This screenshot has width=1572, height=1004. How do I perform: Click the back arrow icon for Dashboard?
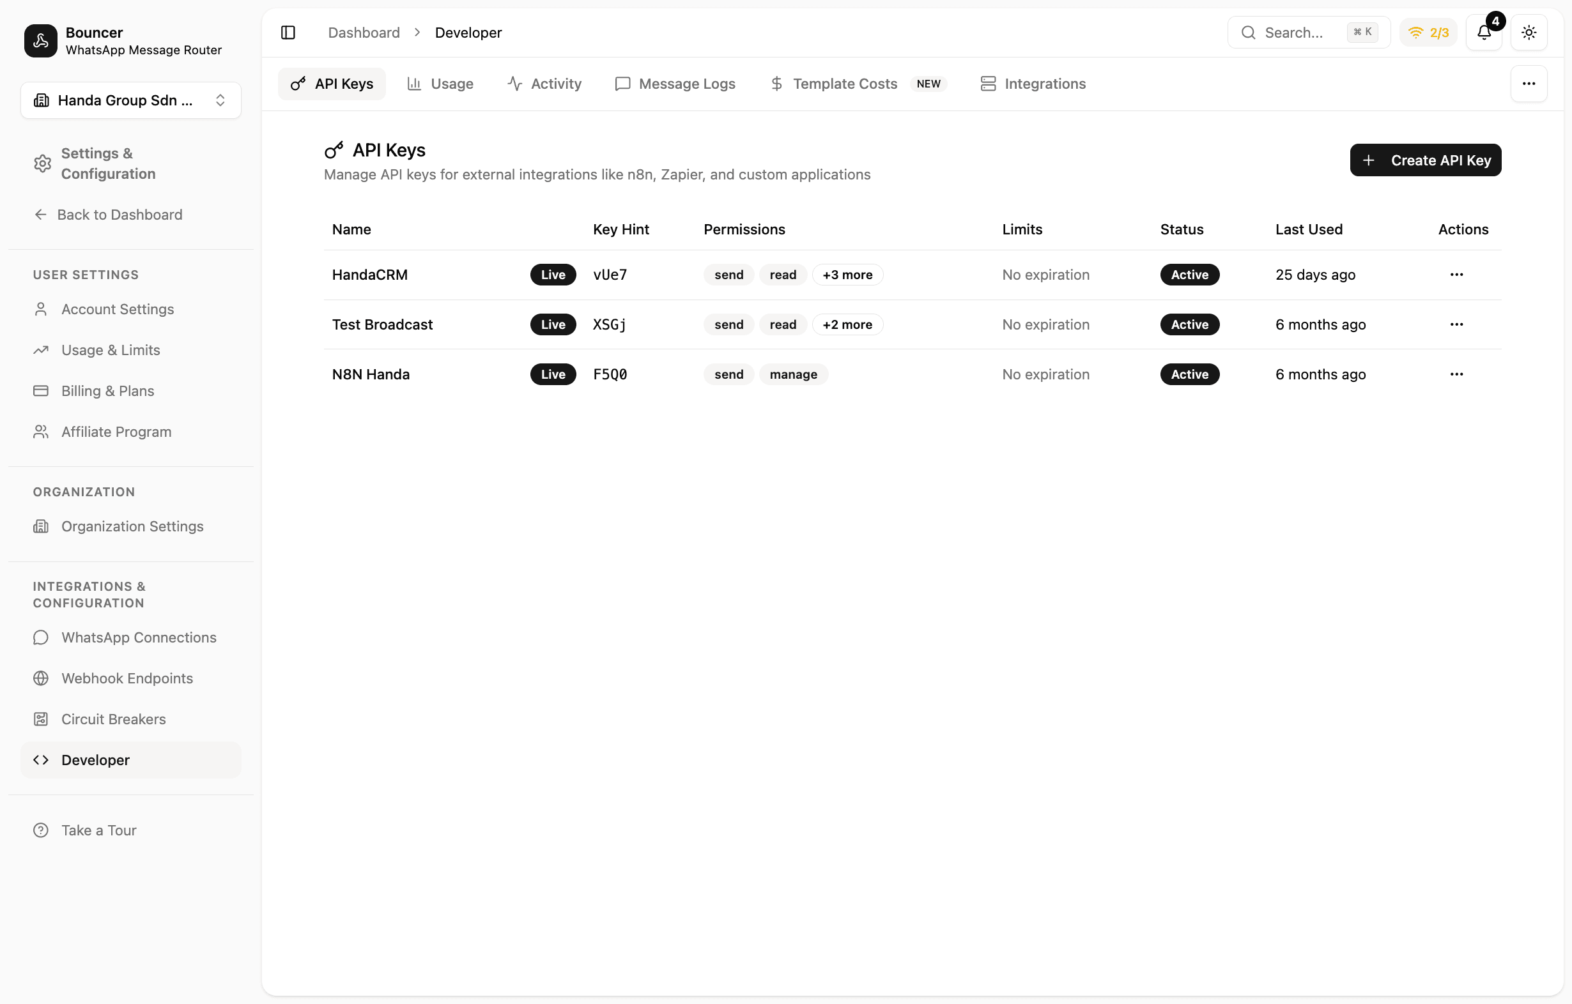pos(41,215)
